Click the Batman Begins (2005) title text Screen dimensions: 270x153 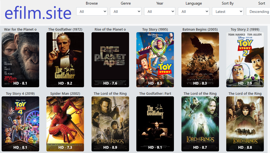(200, 29)
